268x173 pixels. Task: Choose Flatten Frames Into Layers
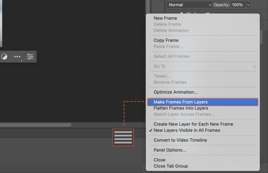click(x=181, y=108)
